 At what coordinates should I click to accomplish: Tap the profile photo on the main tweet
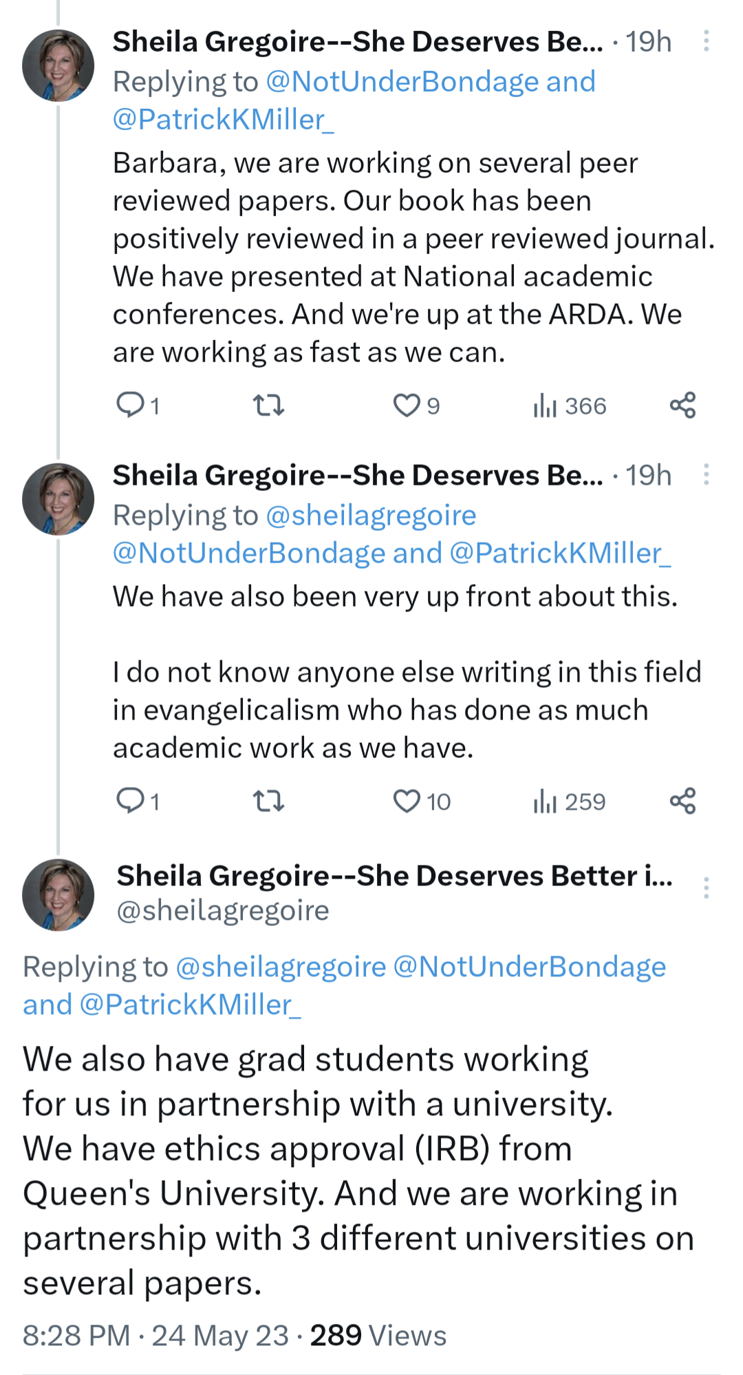(x=58, y=894)
